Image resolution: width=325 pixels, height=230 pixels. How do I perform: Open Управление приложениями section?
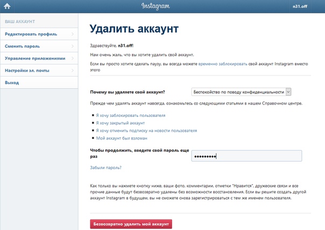39,58
